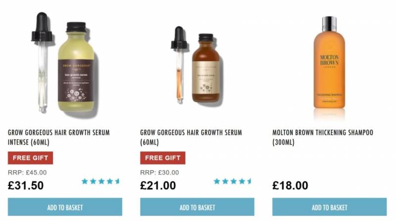Open Grow Gorgeous Hair Growth Serum (60ml) title
The height and width of the screenshot is (221, 396).
click(191, 137)
